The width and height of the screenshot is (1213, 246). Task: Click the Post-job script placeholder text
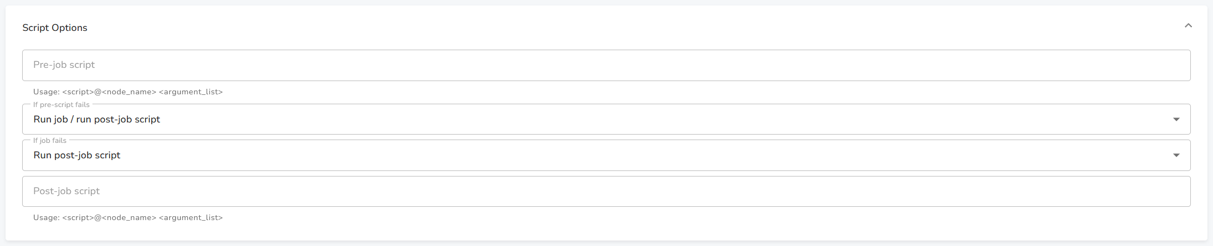click(66, 191)
